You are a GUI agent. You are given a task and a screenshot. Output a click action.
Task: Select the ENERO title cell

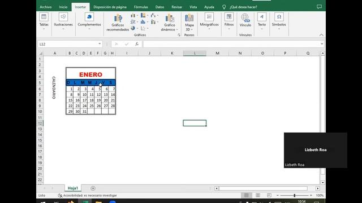90,74
